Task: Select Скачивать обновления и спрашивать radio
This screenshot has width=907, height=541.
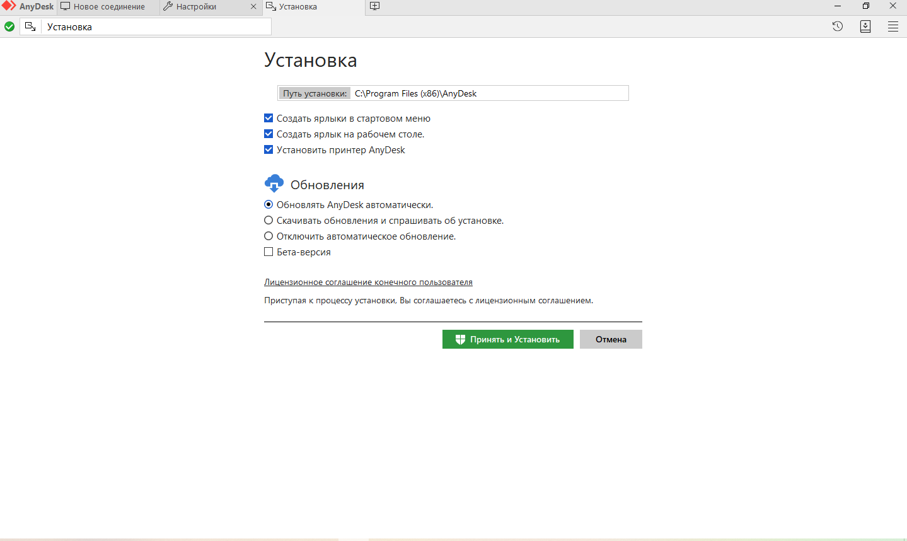Action: click(269, 220)
